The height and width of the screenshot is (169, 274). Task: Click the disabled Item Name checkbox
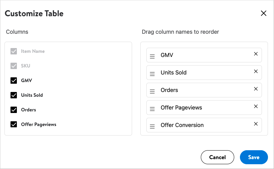pos(14,51)
